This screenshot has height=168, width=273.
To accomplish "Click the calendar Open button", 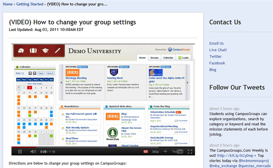I will 41,73.
